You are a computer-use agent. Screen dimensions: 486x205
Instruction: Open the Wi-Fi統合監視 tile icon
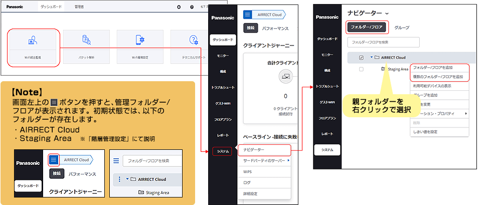[33, 40]
